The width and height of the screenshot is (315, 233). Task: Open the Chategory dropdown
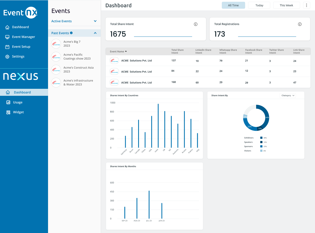coord(288,96)
